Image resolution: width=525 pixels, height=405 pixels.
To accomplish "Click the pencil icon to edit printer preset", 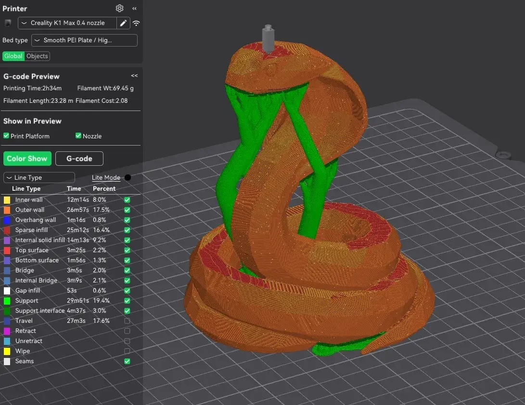I will (124, 23).
